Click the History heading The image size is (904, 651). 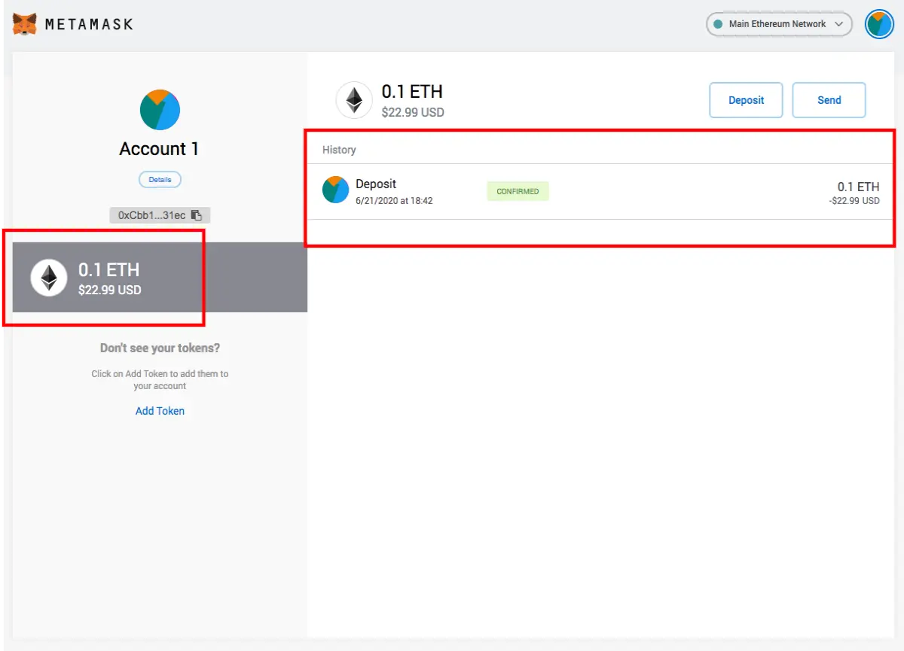[x=339, y=150]
